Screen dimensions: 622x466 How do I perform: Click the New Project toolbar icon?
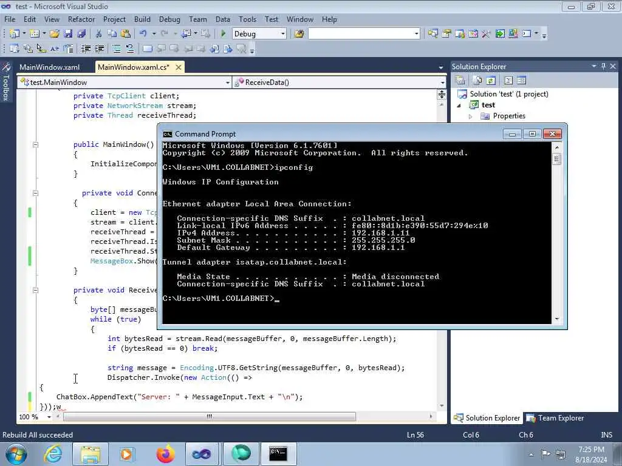15,34
